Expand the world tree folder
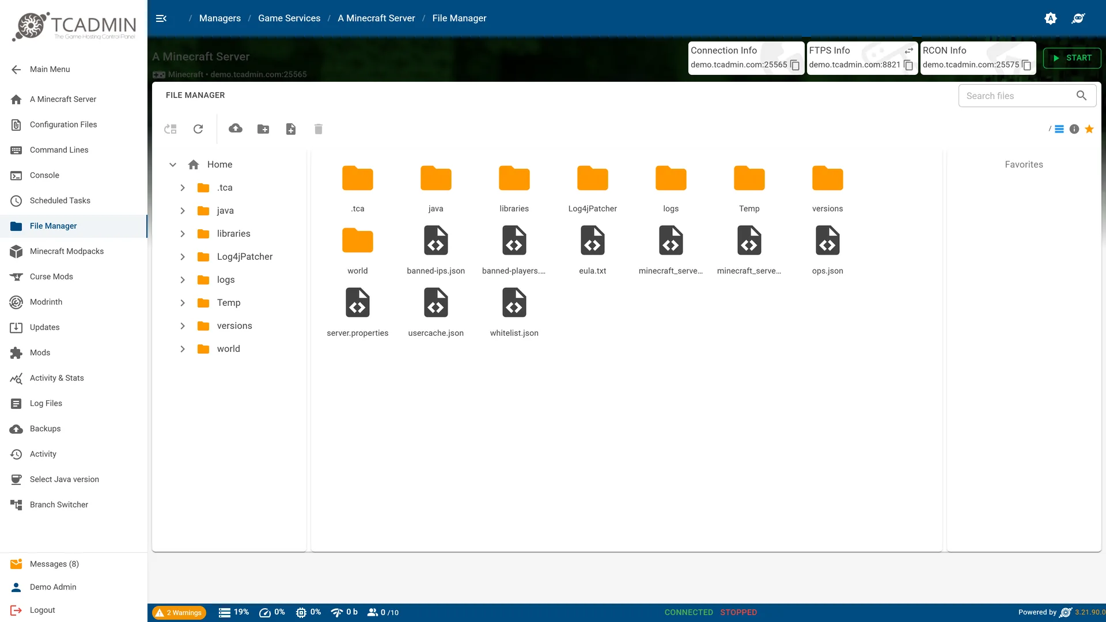Screen dimensions: 1106x622 pos(183,349)
